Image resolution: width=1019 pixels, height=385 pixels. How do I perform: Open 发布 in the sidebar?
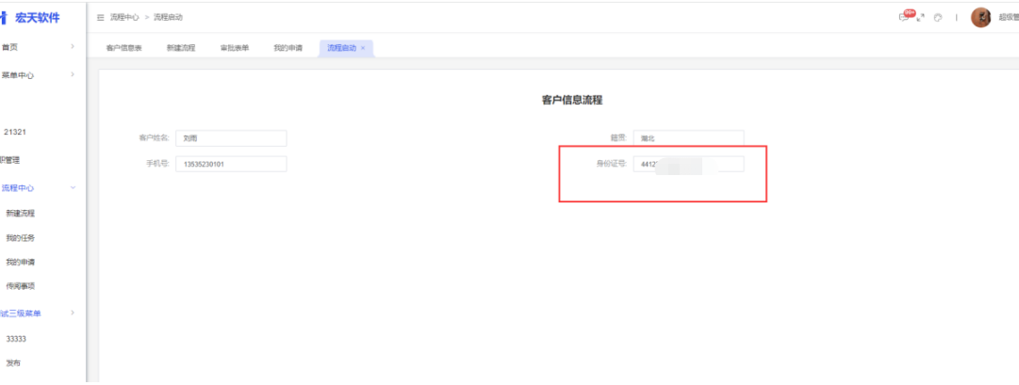(13, 363)
